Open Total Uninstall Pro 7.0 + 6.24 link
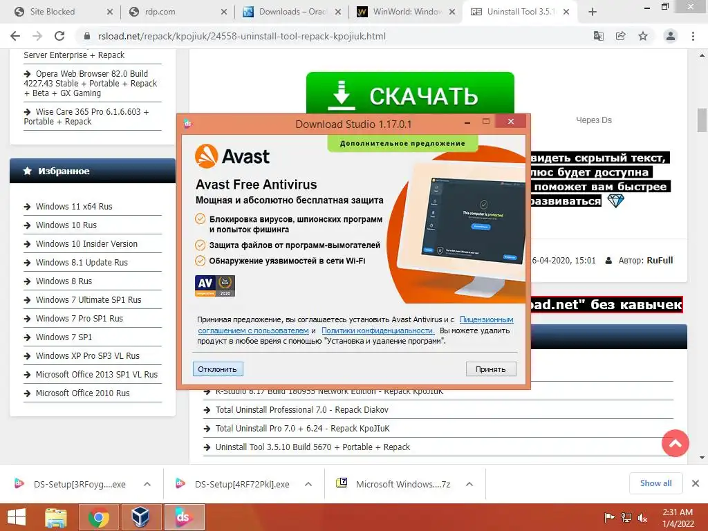 coord(302,428)
